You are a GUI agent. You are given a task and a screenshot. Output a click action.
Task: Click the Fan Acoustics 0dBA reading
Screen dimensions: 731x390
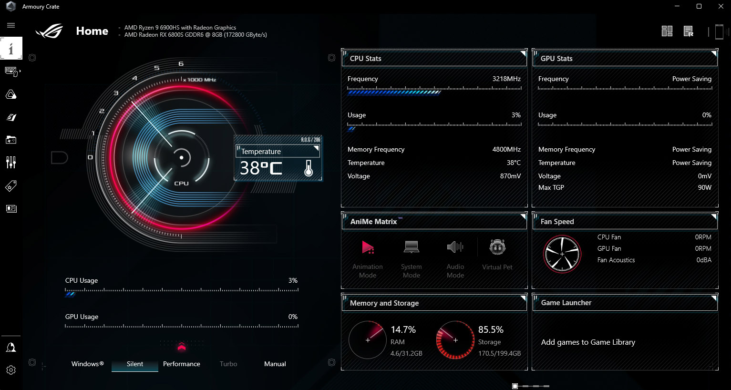(x=704, y=260)
